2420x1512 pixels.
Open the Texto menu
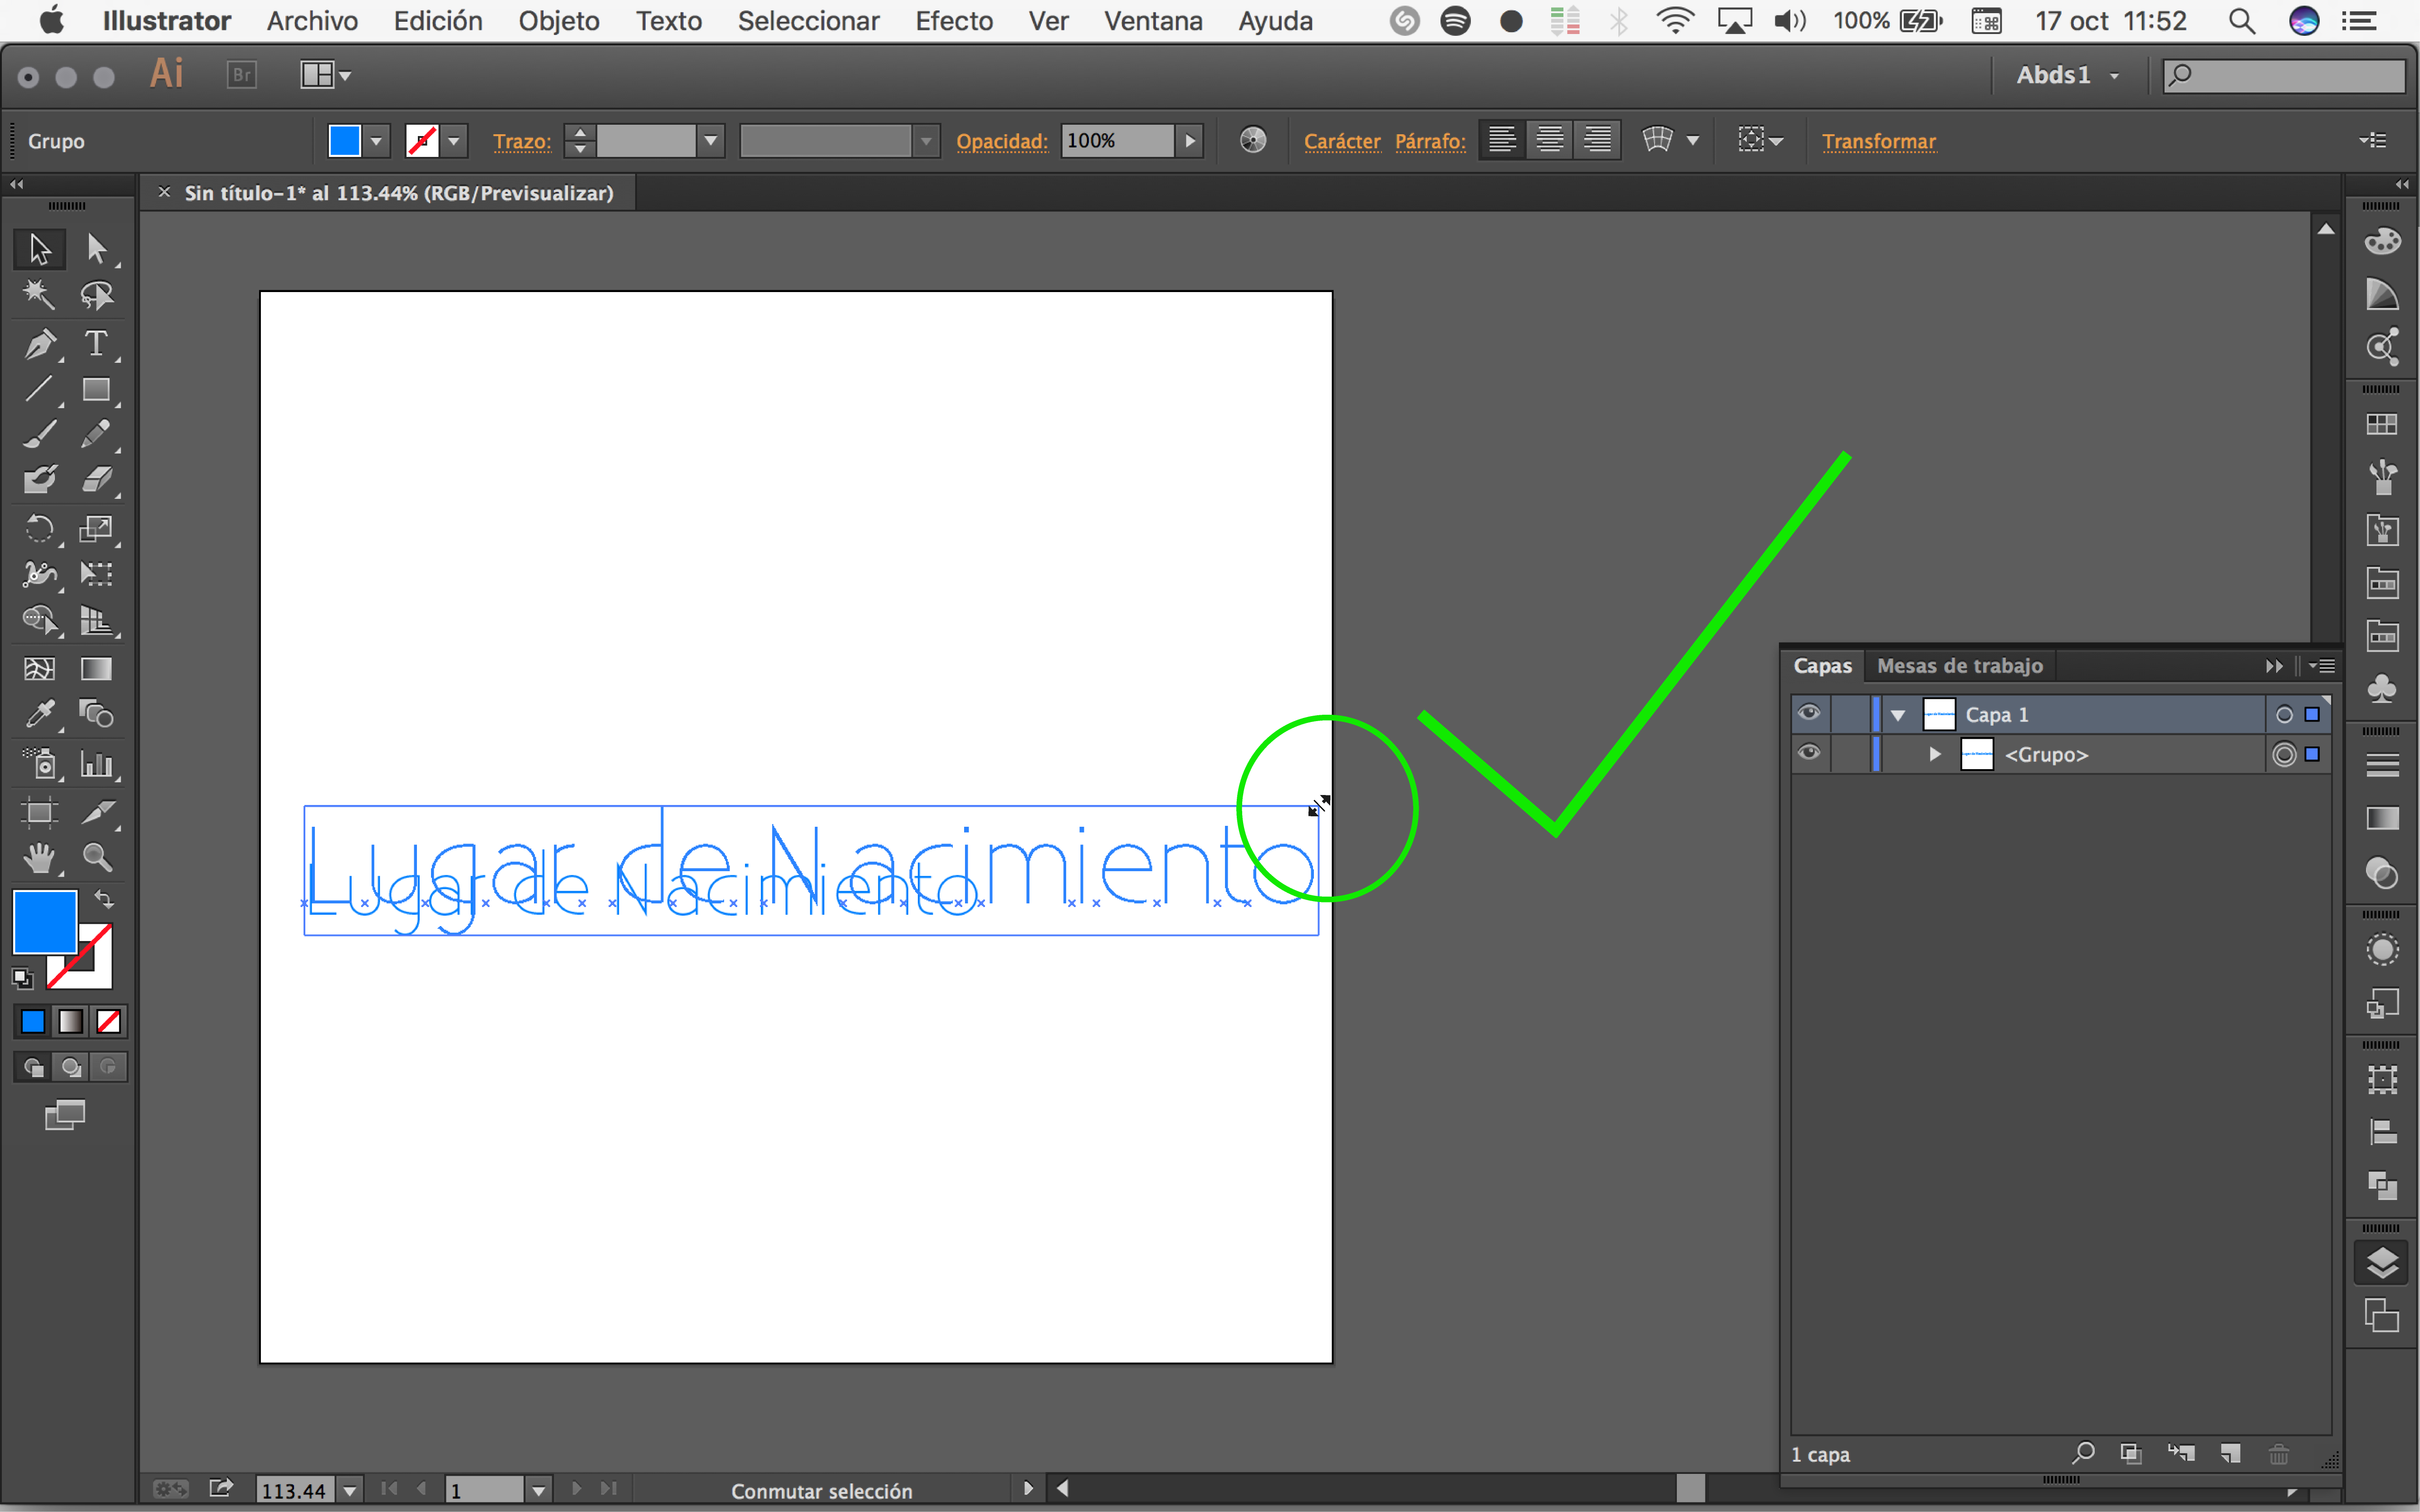(x=668, y=21)
